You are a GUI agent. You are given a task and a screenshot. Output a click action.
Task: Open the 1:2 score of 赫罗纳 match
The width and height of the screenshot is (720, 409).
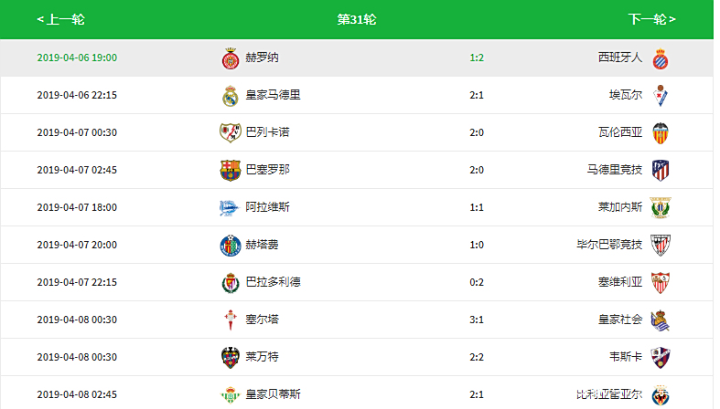click(477, 58)
